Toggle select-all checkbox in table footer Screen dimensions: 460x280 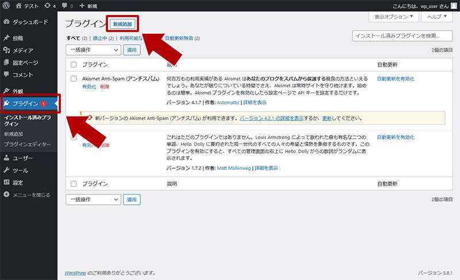pos(74,184)
